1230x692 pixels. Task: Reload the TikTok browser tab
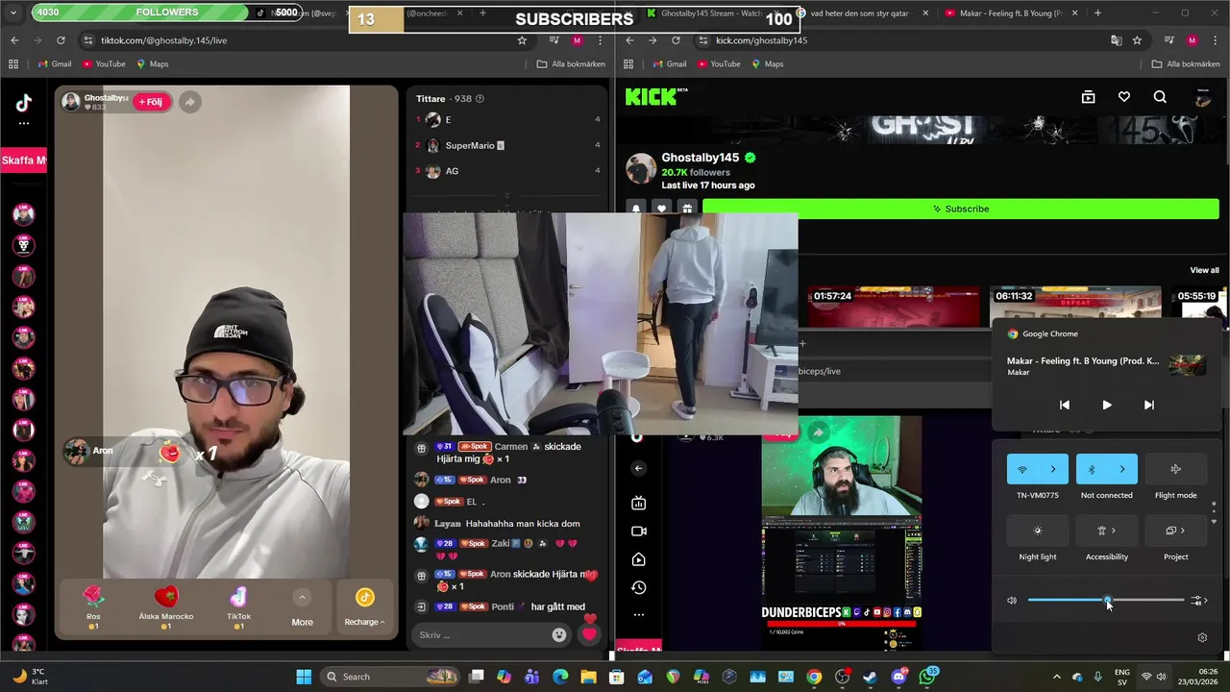coord(61,40)
